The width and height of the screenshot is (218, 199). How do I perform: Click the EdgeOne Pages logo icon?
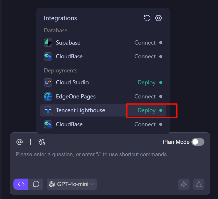tap(48, 97)
